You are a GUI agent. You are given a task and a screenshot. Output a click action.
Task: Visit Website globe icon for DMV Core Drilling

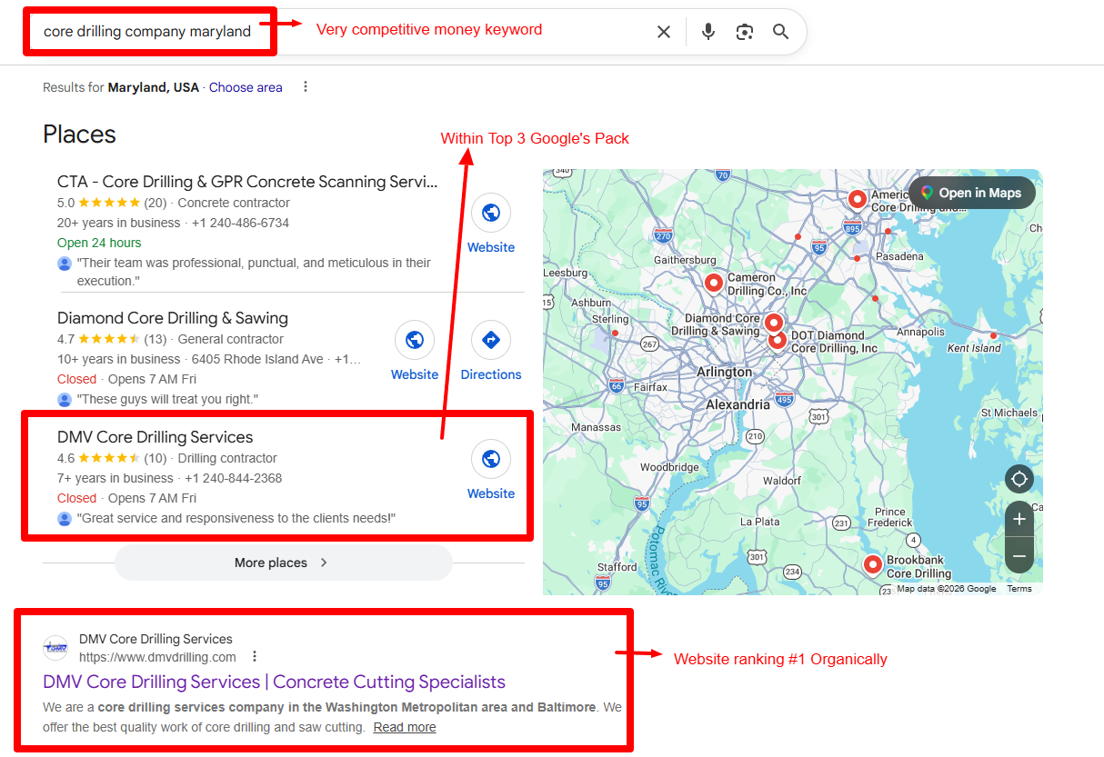click(x=491, y=459)
